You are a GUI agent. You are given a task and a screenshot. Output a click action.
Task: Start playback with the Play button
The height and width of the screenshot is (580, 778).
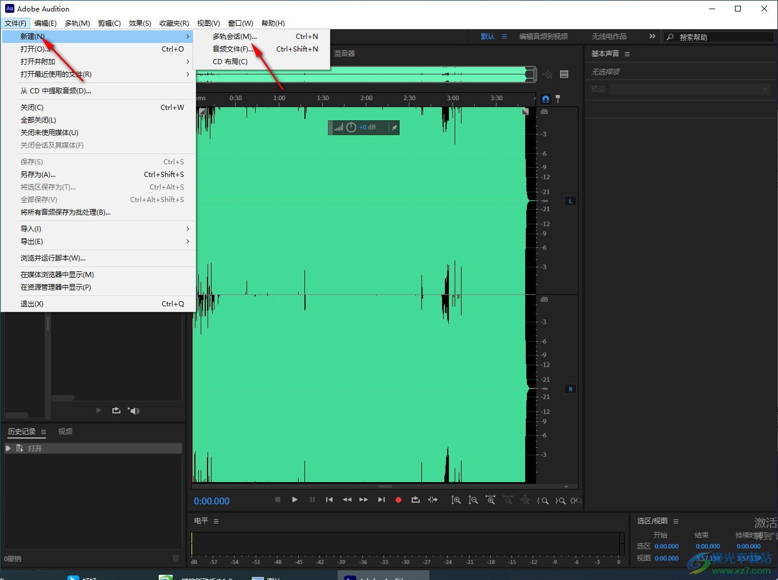[295, 500]
